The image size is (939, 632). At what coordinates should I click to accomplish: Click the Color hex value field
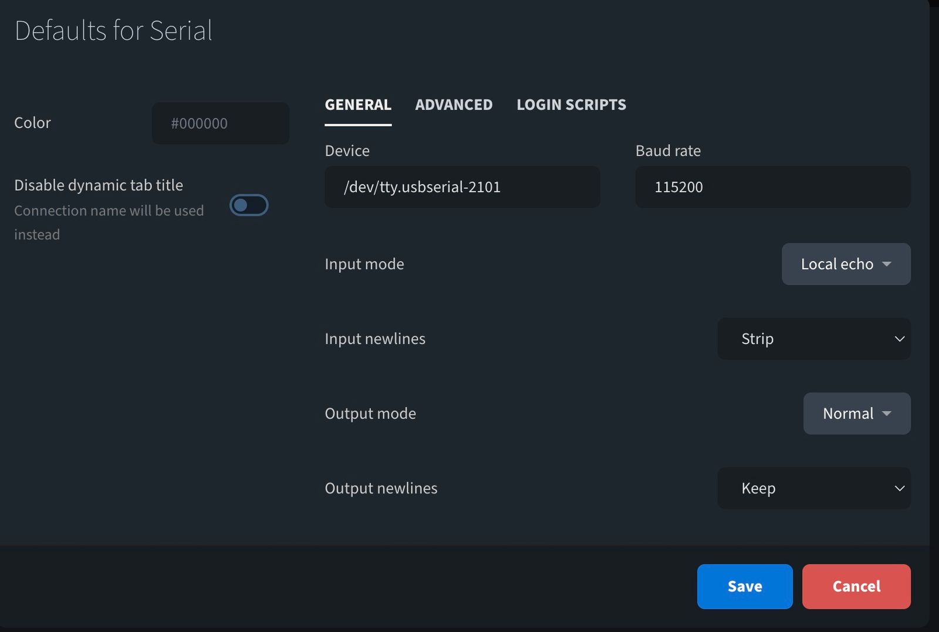[220, 123]
